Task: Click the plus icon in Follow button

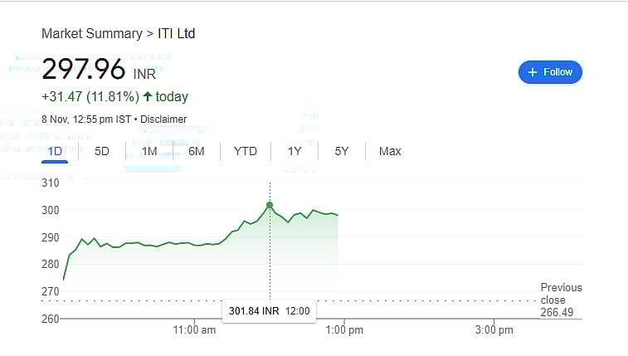Action: point(533,72)
